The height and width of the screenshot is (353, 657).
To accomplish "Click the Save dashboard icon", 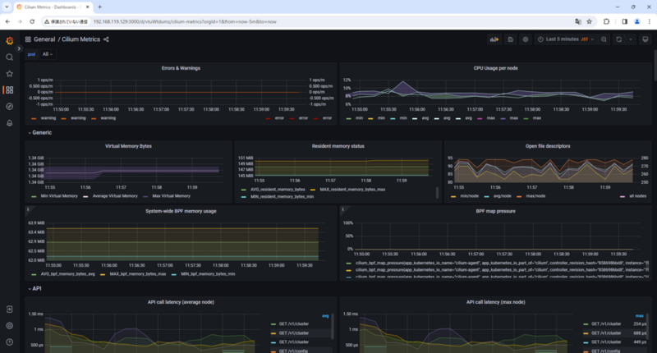I will click(x=510, y=39).
